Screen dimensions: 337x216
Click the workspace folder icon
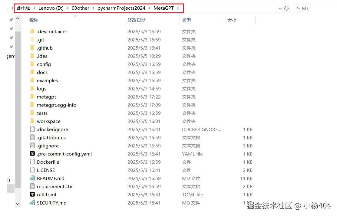click(32, 121)
